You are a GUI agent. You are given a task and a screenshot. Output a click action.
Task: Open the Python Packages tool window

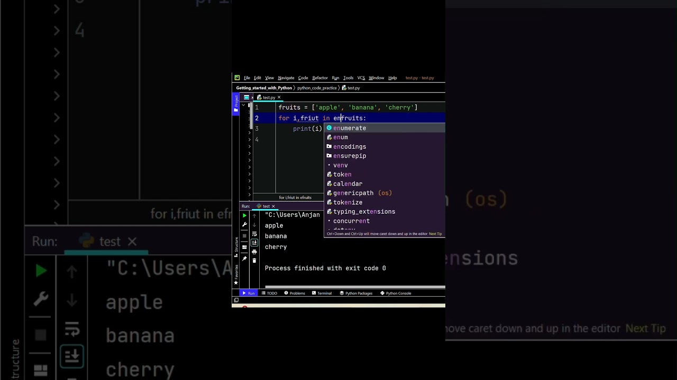pos(356,293)
